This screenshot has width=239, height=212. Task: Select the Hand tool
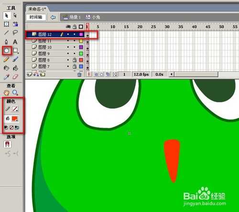tap(7, 92)
